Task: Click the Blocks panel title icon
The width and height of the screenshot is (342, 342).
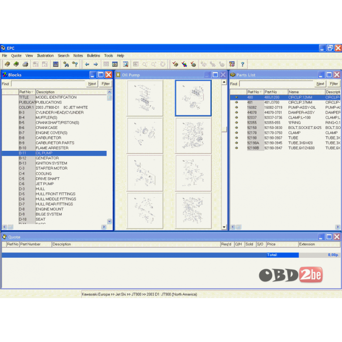Action: [x=4, y=75]
